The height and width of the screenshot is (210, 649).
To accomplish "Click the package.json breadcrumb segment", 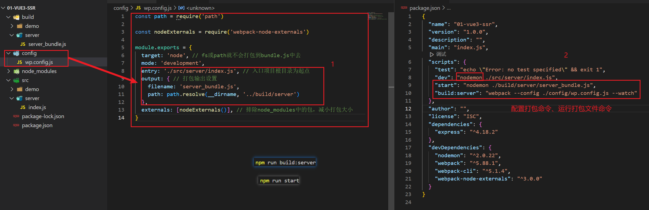I will (425, 8).
